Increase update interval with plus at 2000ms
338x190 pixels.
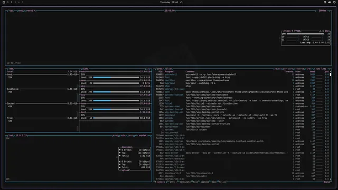[x=328, y=11]
